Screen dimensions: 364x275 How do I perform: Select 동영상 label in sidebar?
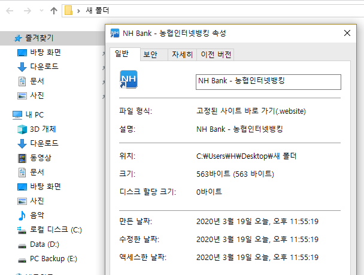tap(41, 158)
